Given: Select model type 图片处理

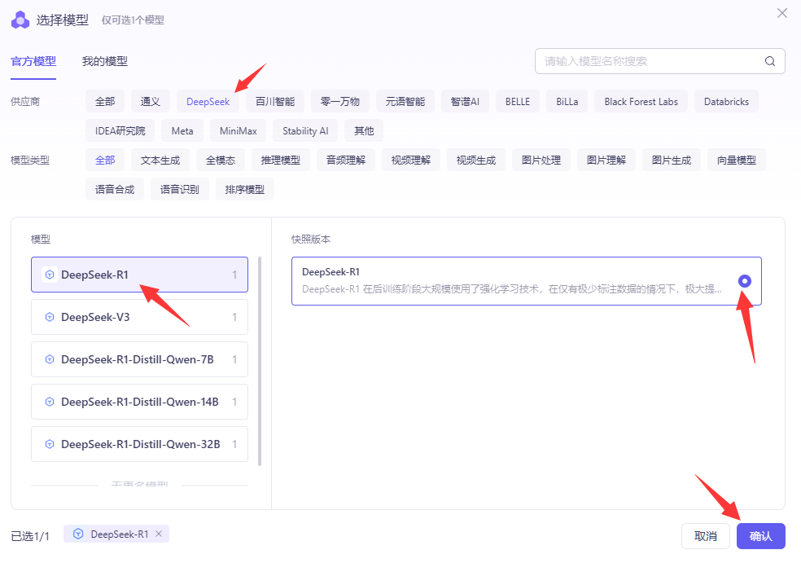Looking at the screenshot, I should (541, 160).
